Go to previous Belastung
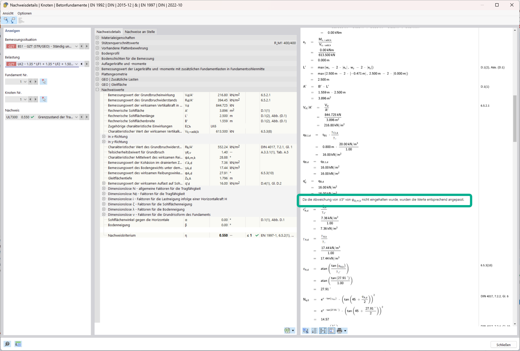This screenshot has width=520, height=351. tap(82, 64)
